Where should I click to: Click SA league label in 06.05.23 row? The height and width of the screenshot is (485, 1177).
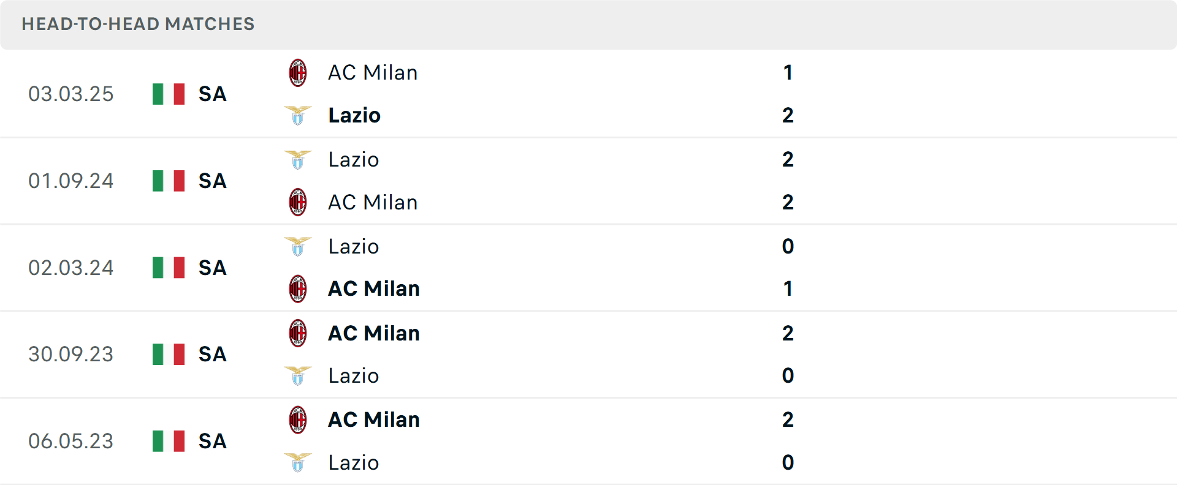coord(213,441)
